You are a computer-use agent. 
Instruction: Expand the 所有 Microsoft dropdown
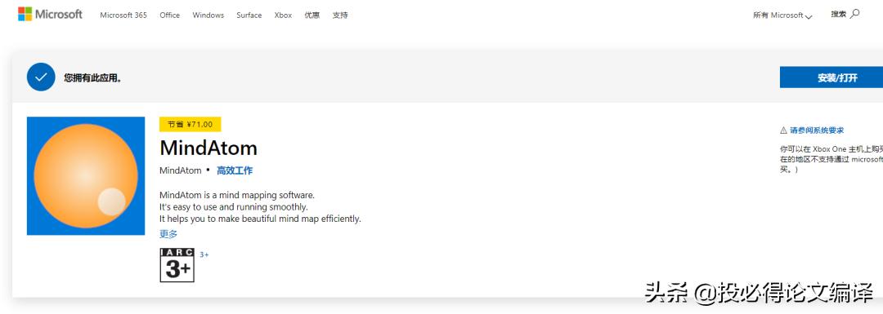pyautogui.click(x=782, y=15)
